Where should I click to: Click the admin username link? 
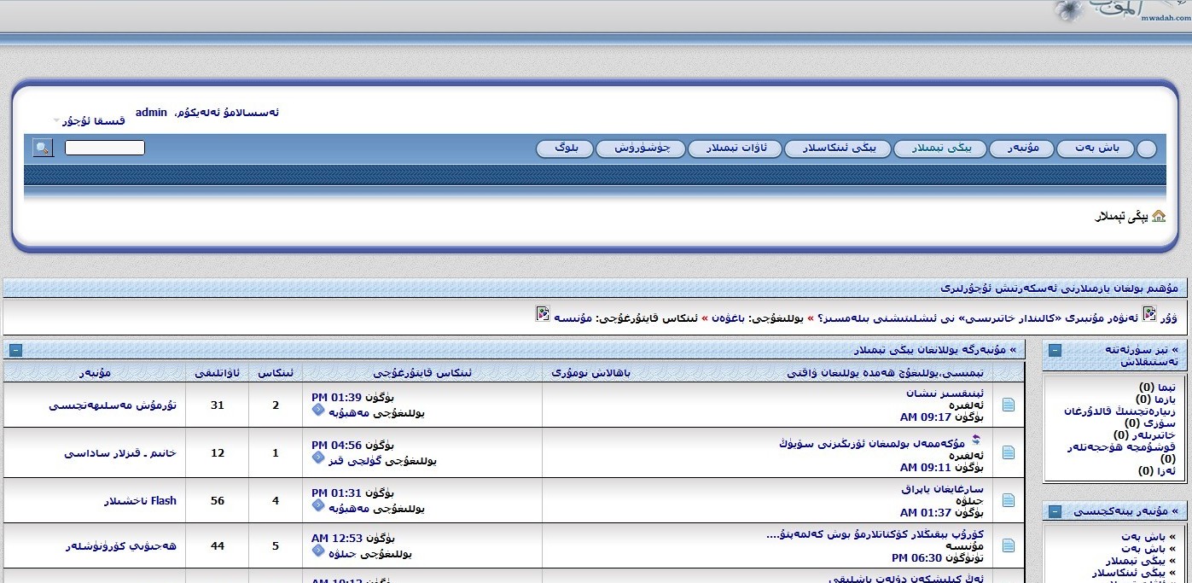(151, 113)
